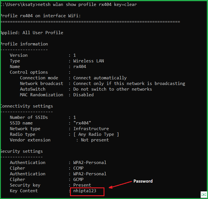This screenshot has height=199, width=208.
Task: Click the green logo icon in bottom-right corner
Action: 204,195
